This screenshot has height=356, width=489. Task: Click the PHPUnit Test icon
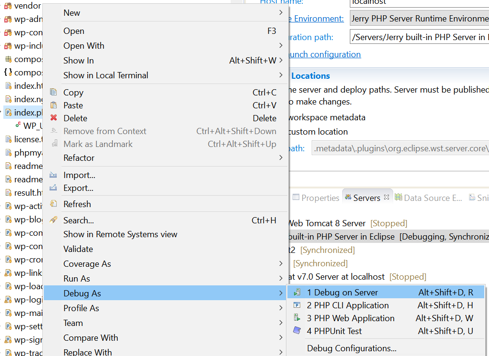[x=297, y=330]
